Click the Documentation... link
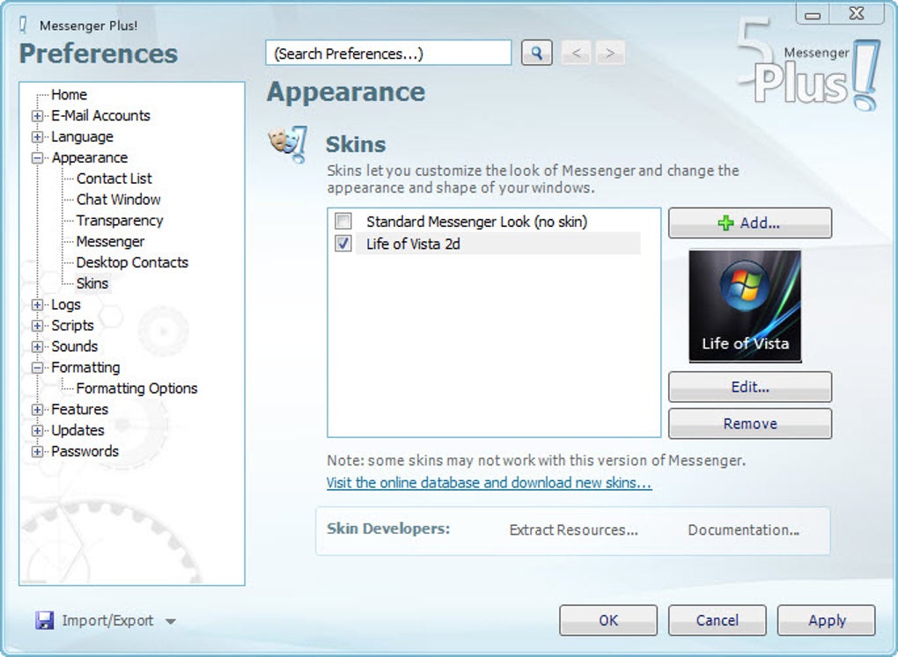The width and height of the screenshot is (898, 657). 743,530
